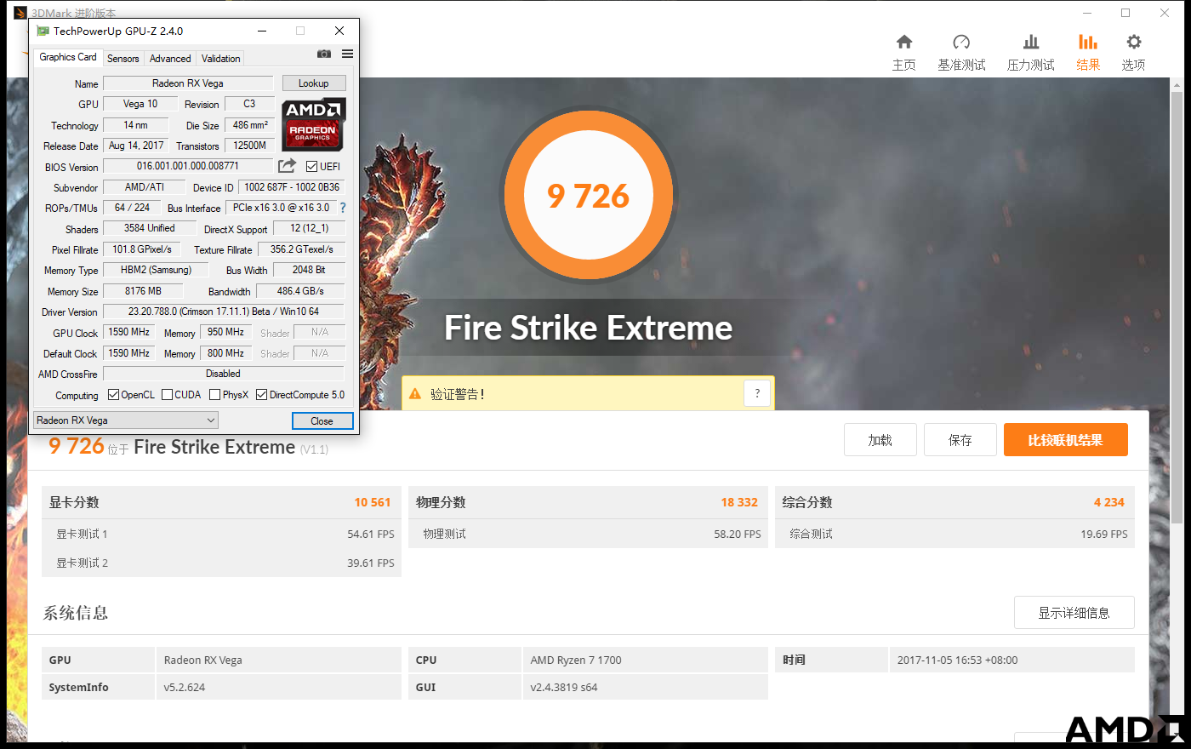1191x749 pixels.
Task: Switch to the Sensors tab
Action: (x=123, y=59)
